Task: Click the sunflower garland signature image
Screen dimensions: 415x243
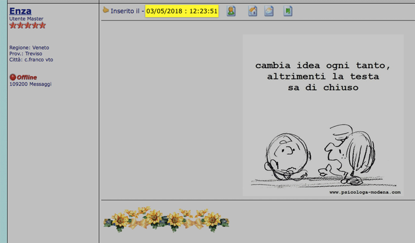Action: click(x=166, y=219)
